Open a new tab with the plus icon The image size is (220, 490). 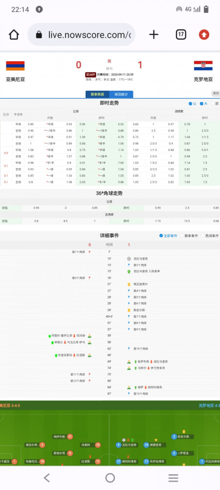(154, 35)
